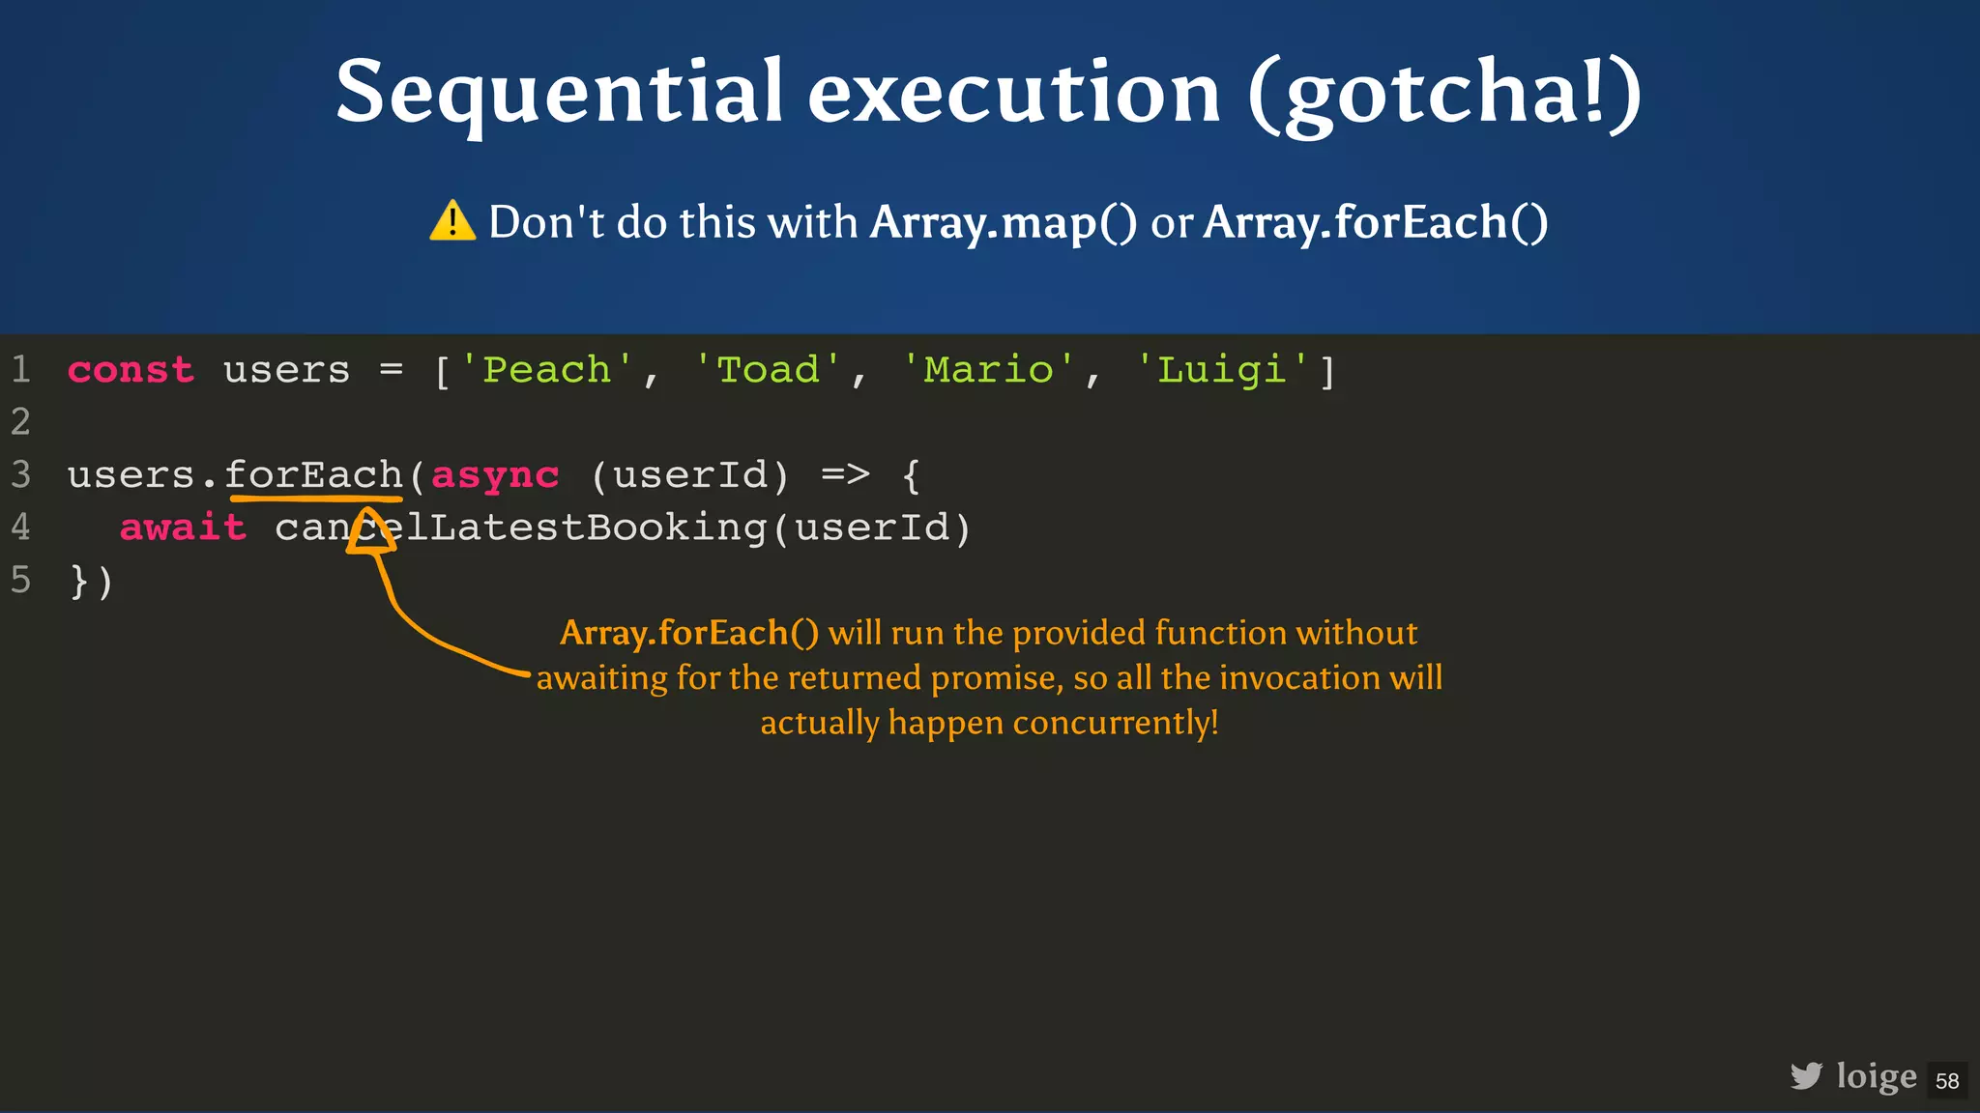Click the Twitter bird icon
The height and width of the screenshot is (1113, 1980).
pyautogui.click(x=1806, y=1075)
